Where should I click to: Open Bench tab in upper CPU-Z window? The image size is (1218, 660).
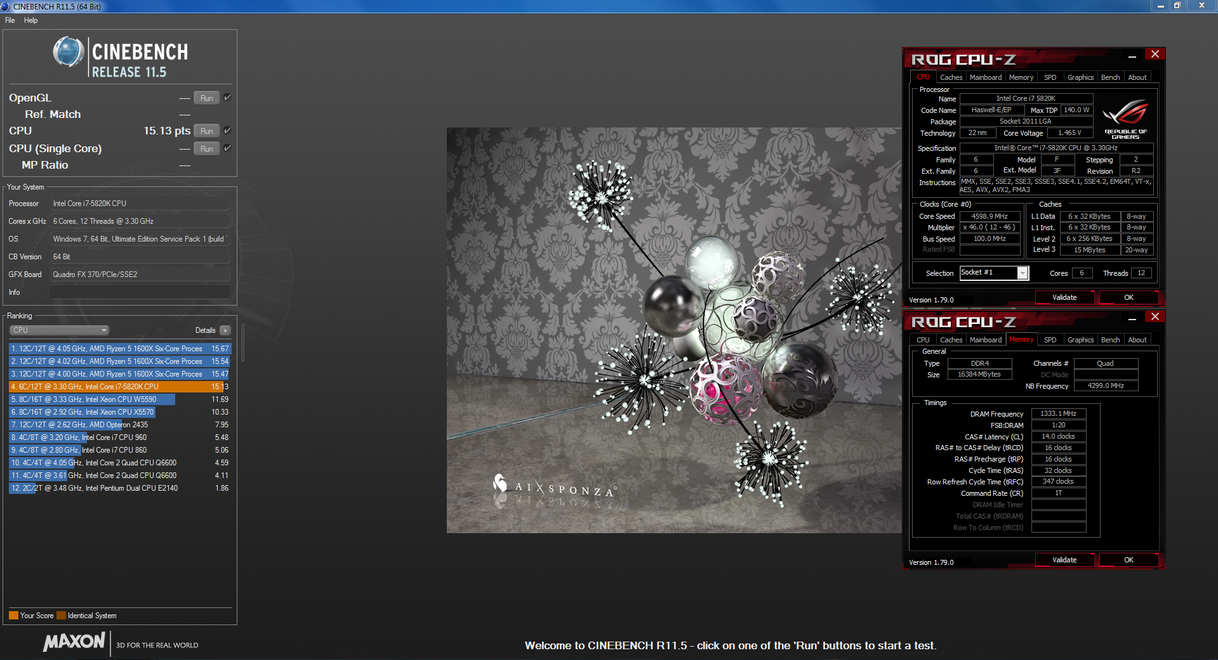pos(1110,77)
